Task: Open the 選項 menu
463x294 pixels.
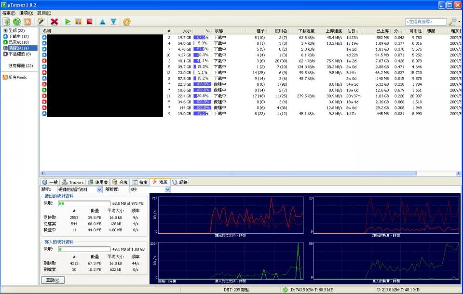Action: point(26,13)
